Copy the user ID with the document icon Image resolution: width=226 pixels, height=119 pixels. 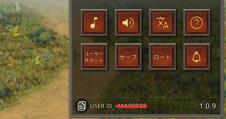[x=82, y=106]
